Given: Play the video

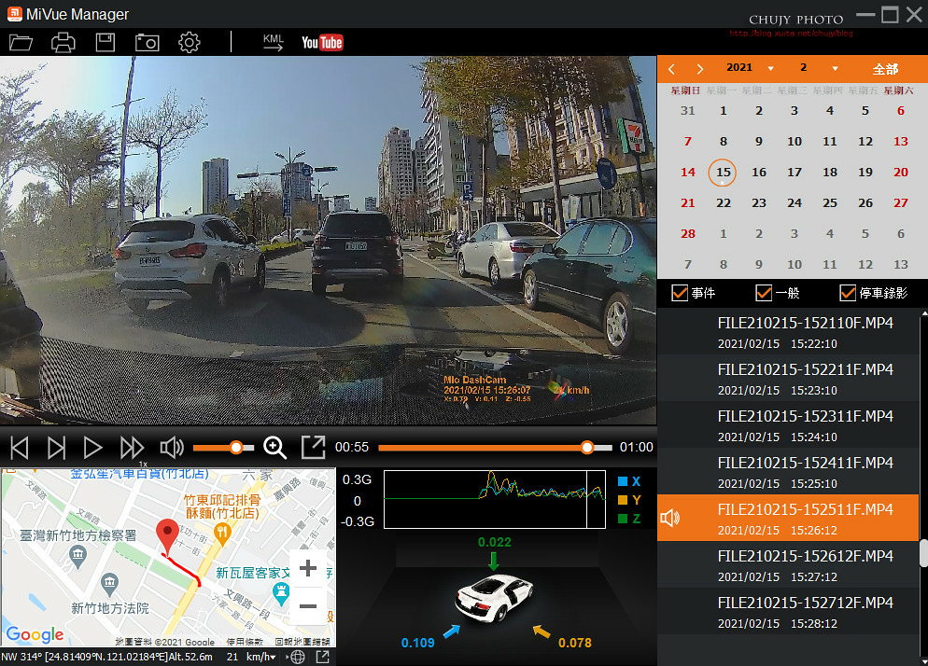Looking at the screenshot, I should tap(93, 448).
